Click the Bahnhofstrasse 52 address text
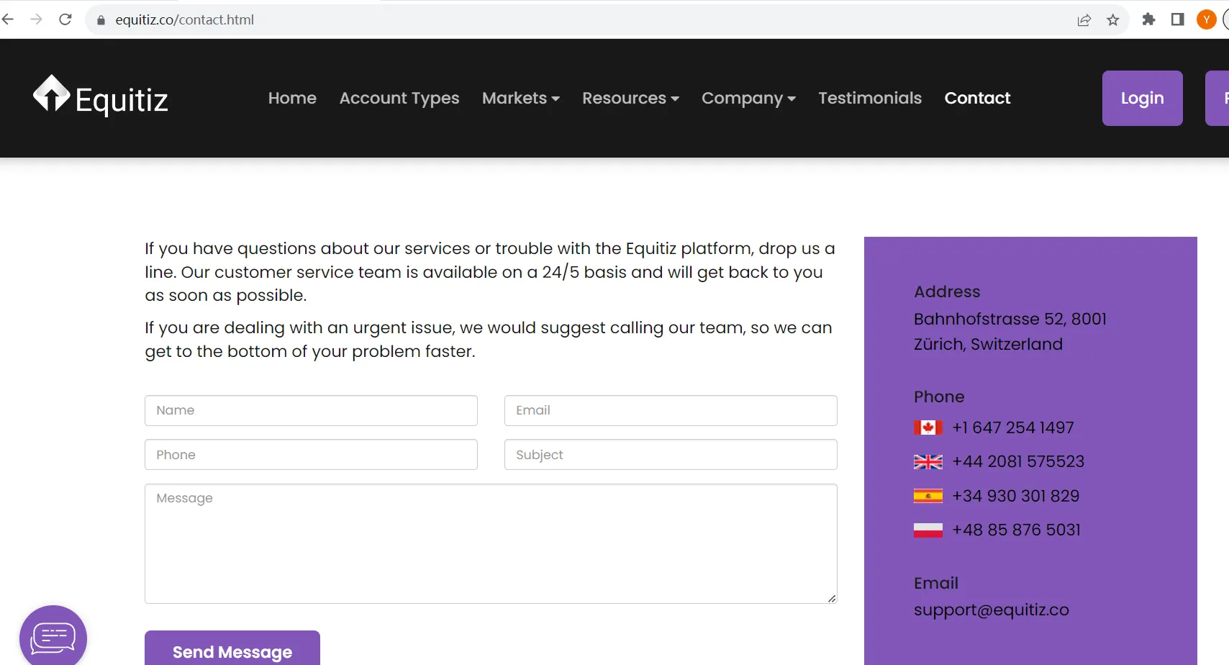Image resolution: width=1229 pixels, height=665 pixels. [1010, 331]
